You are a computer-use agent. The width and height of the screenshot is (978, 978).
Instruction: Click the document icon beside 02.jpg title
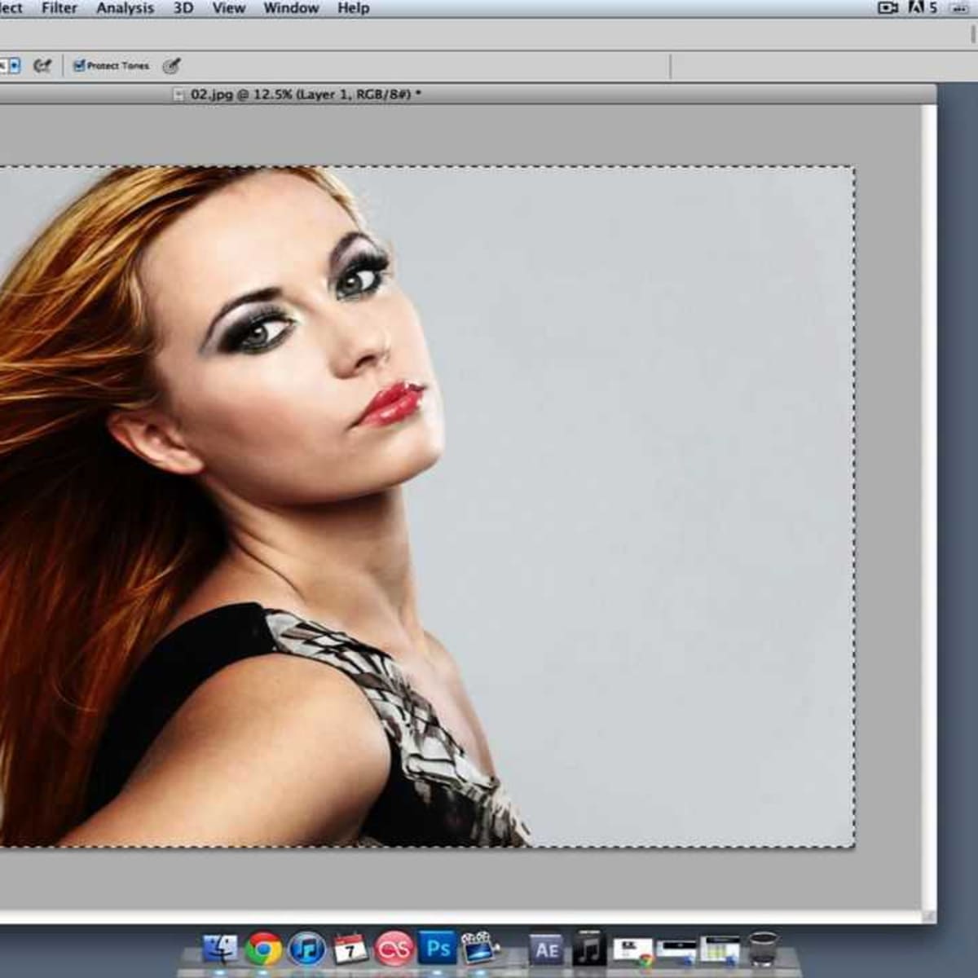tap(178, 95)
